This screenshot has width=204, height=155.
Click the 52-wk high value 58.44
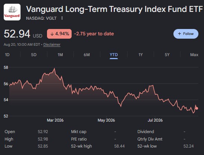click(x=119, y=146)
